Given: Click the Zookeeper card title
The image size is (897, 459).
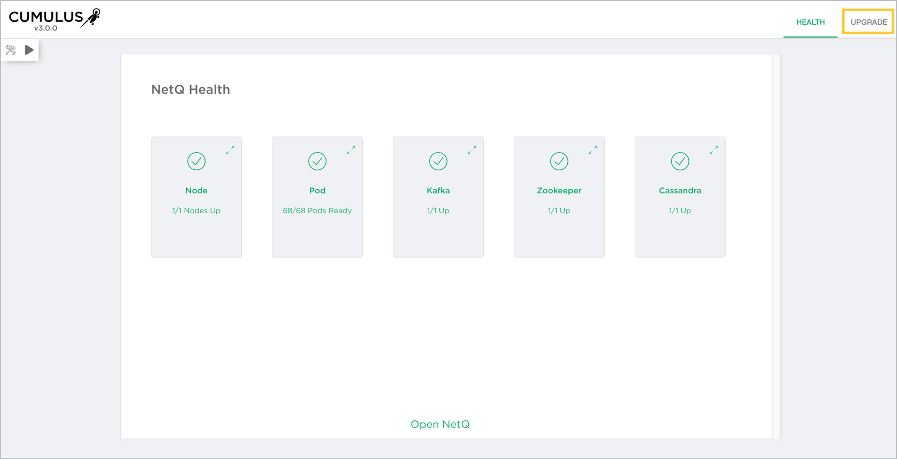Looking at the screenshot, I should (x=559, y=191).
